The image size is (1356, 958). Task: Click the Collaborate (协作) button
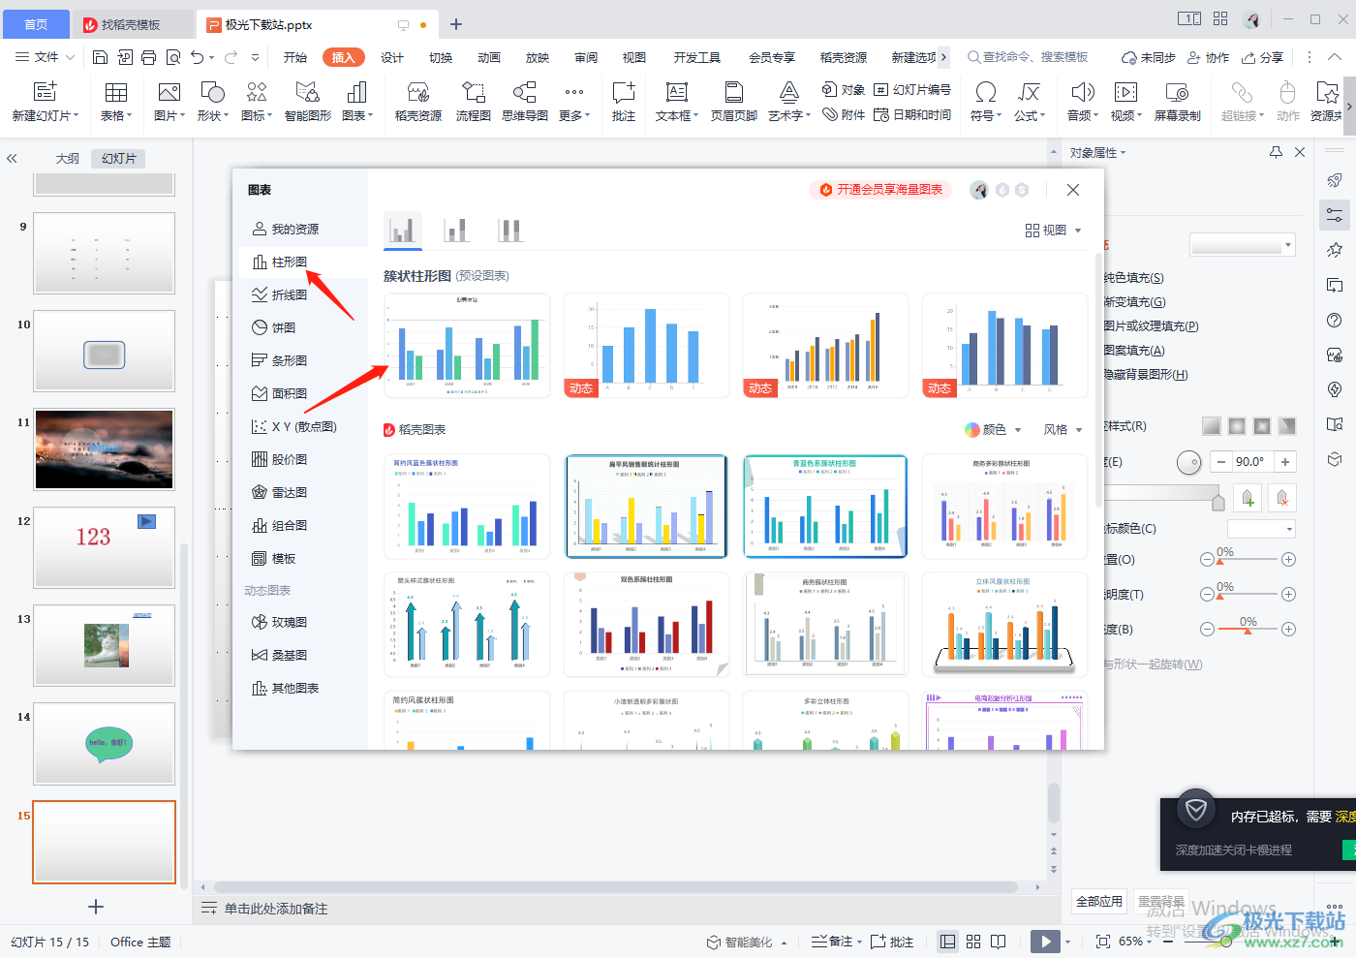point(1209,57)
